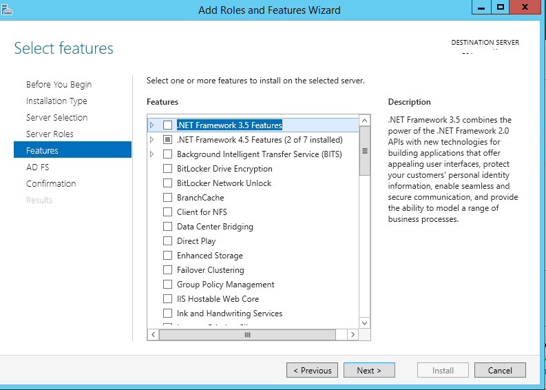Click the wizard icon in title bar

(7, 9)
